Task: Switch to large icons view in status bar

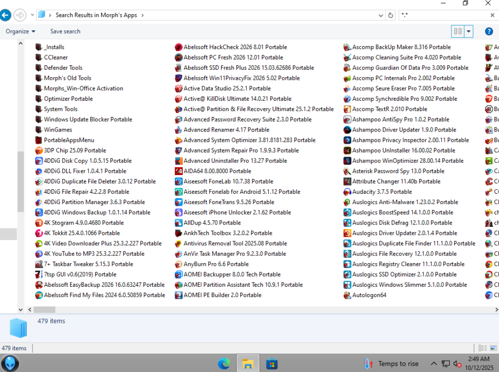Action: click(494, 348)
